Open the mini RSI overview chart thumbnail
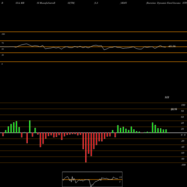The width and height of the screenshot is (187, 187). [92, 179]
